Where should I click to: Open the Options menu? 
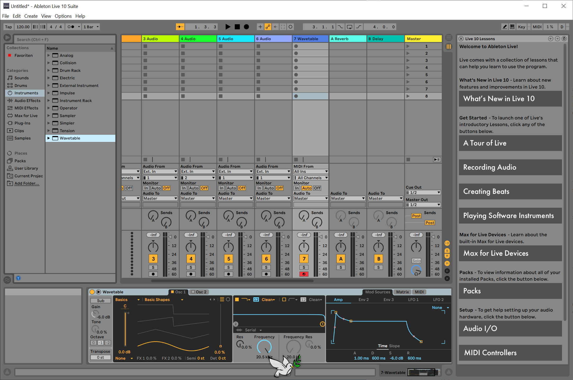coord(63,16)
